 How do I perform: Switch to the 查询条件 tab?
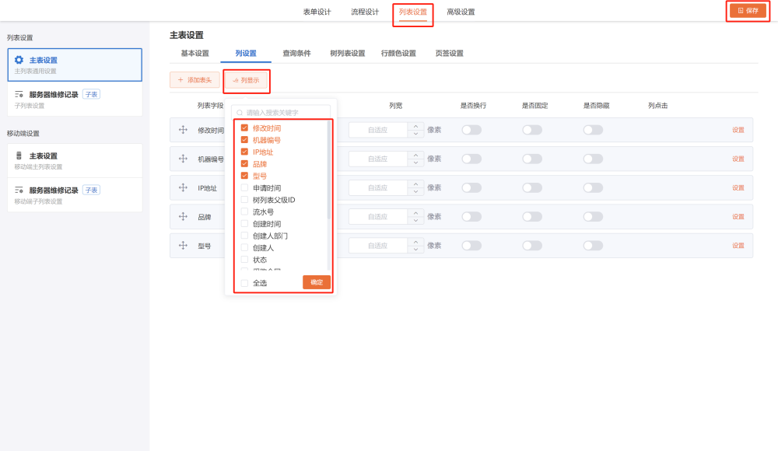click(x=296, y=54)
